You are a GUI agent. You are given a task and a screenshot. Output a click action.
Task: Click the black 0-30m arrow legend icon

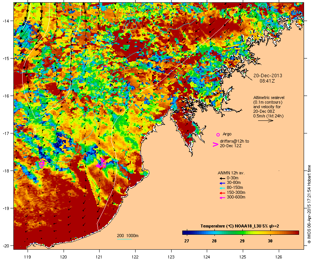click(222, 178)
